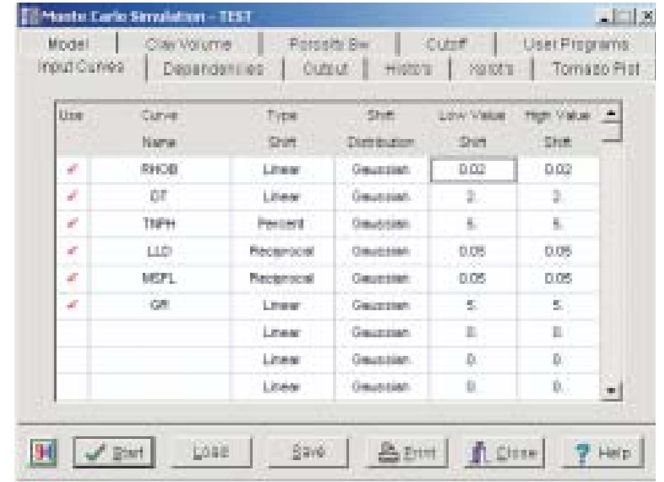664x482 pixels.
Task: Click the GR low value shift cell
Action: coord(473,305)
